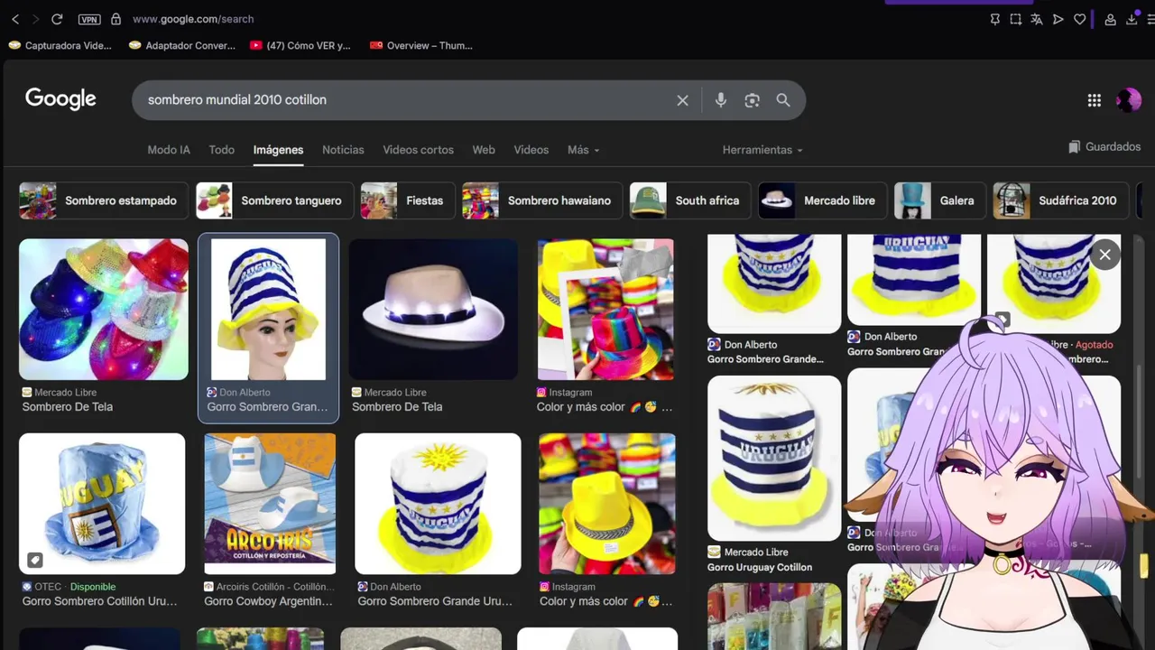
Task: Click the www.google.com/search address field
Action: click(x=193, y=19)
